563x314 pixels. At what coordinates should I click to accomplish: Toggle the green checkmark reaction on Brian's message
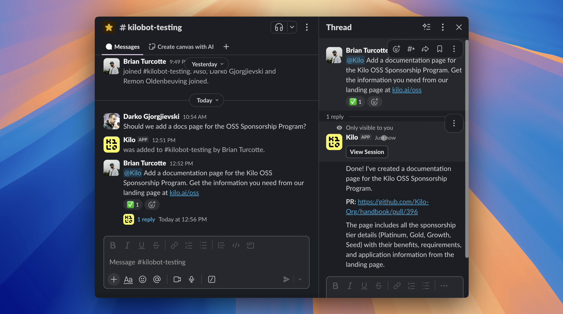pyautogui.click(x=133, y=205)
